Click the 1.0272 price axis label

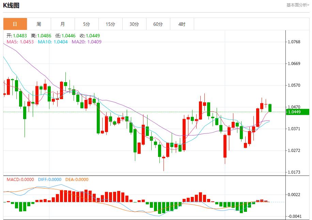pos(294,150)
